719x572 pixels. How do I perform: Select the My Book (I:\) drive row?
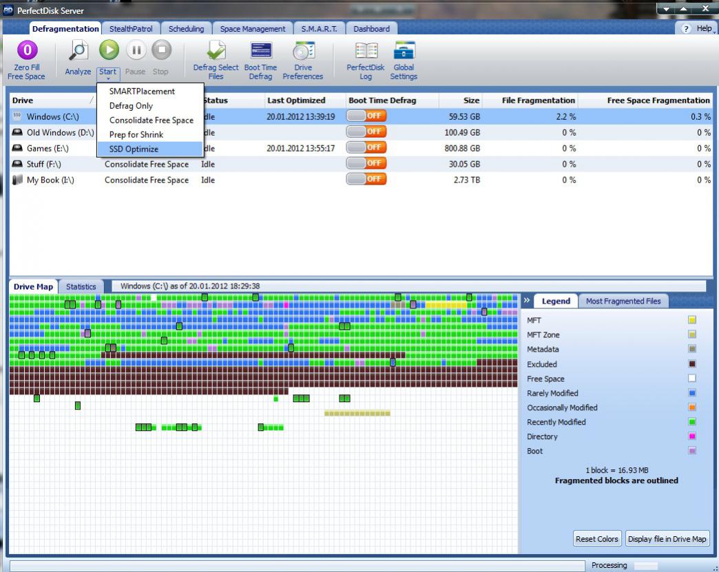361,180
